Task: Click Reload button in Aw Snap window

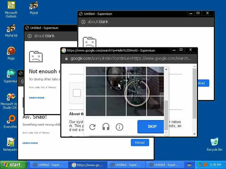Action: 140,143
